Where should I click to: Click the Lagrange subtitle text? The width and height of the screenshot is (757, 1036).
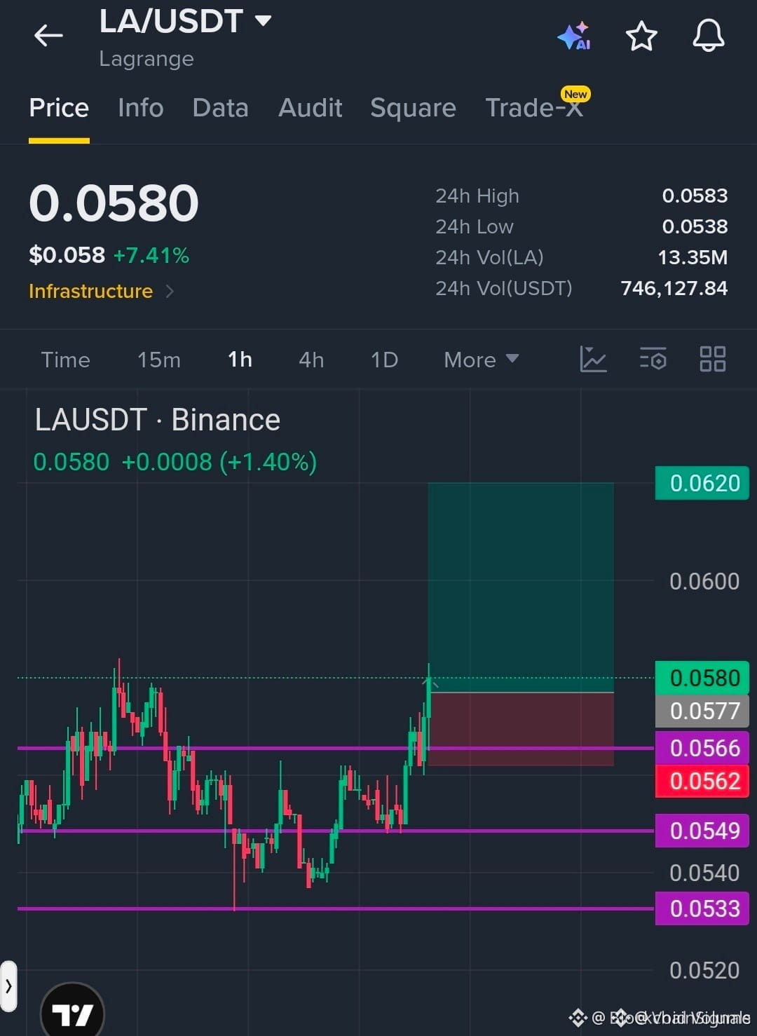(x=146, y=59)
